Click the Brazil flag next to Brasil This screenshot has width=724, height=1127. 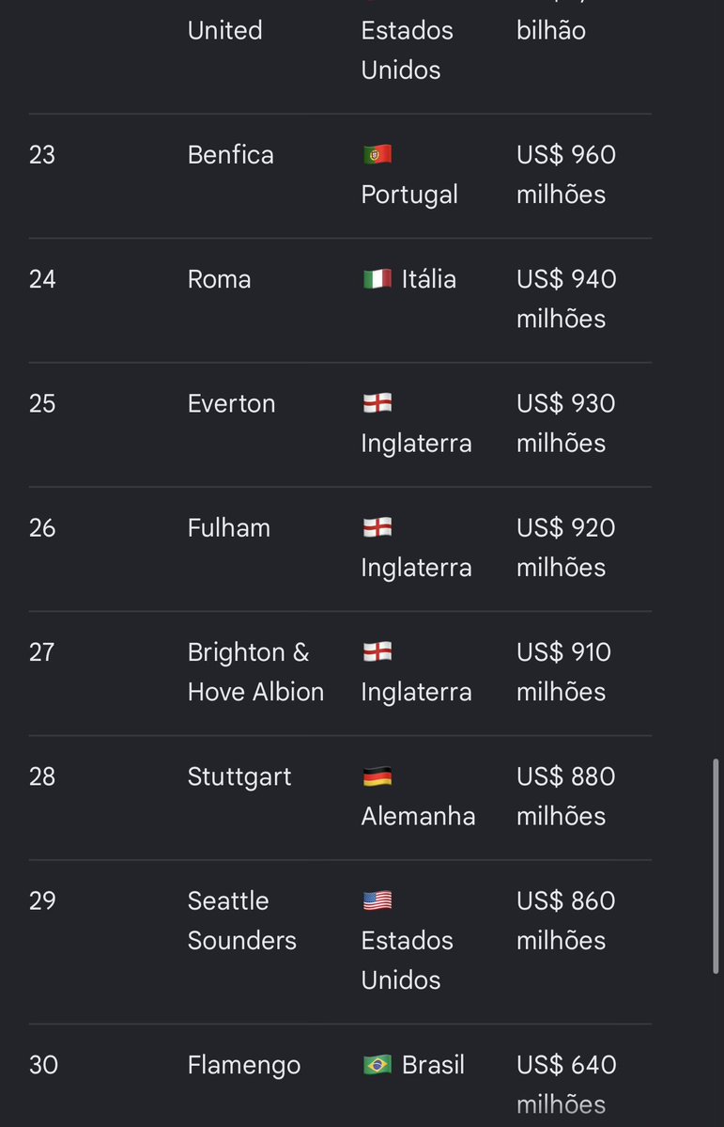point(377,1064)
